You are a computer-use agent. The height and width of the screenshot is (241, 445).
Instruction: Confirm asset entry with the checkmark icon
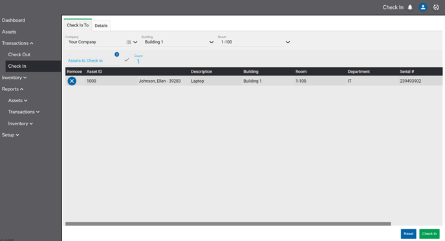point(127,60)
